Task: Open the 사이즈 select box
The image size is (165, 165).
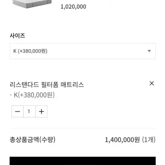Action: pyautogui.click(x=82, y=51)
